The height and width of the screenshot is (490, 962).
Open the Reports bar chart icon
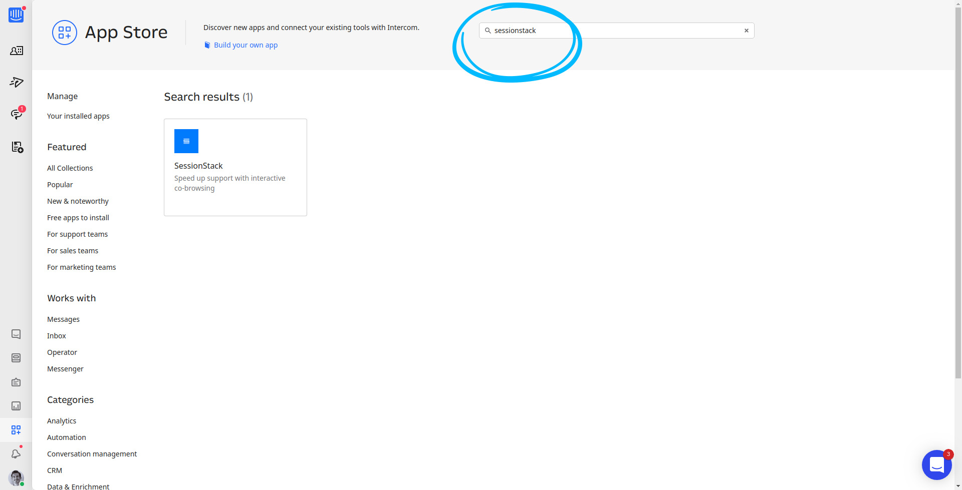click(x=16, y=406)
